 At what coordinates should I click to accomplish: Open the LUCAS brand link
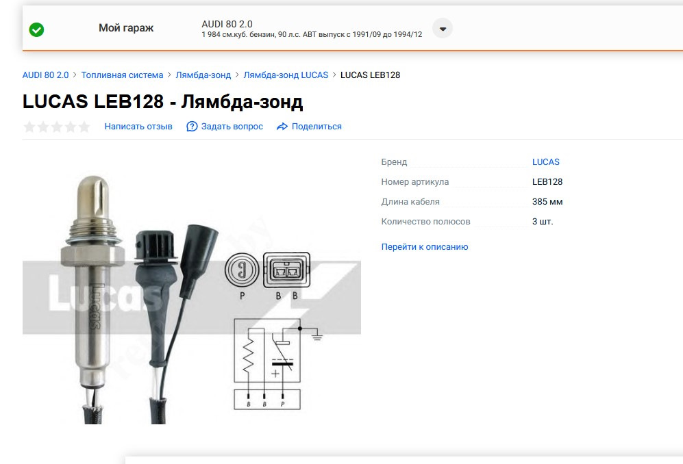coord(546,162)
